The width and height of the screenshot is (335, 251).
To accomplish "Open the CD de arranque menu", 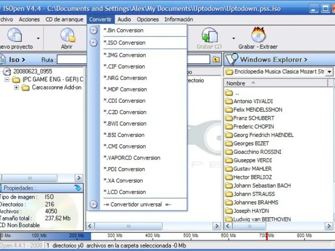I will click(64, 19).
